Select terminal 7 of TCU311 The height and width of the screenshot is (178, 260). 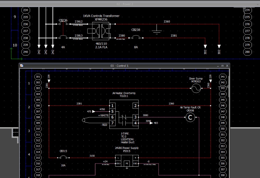pos(112,123)
